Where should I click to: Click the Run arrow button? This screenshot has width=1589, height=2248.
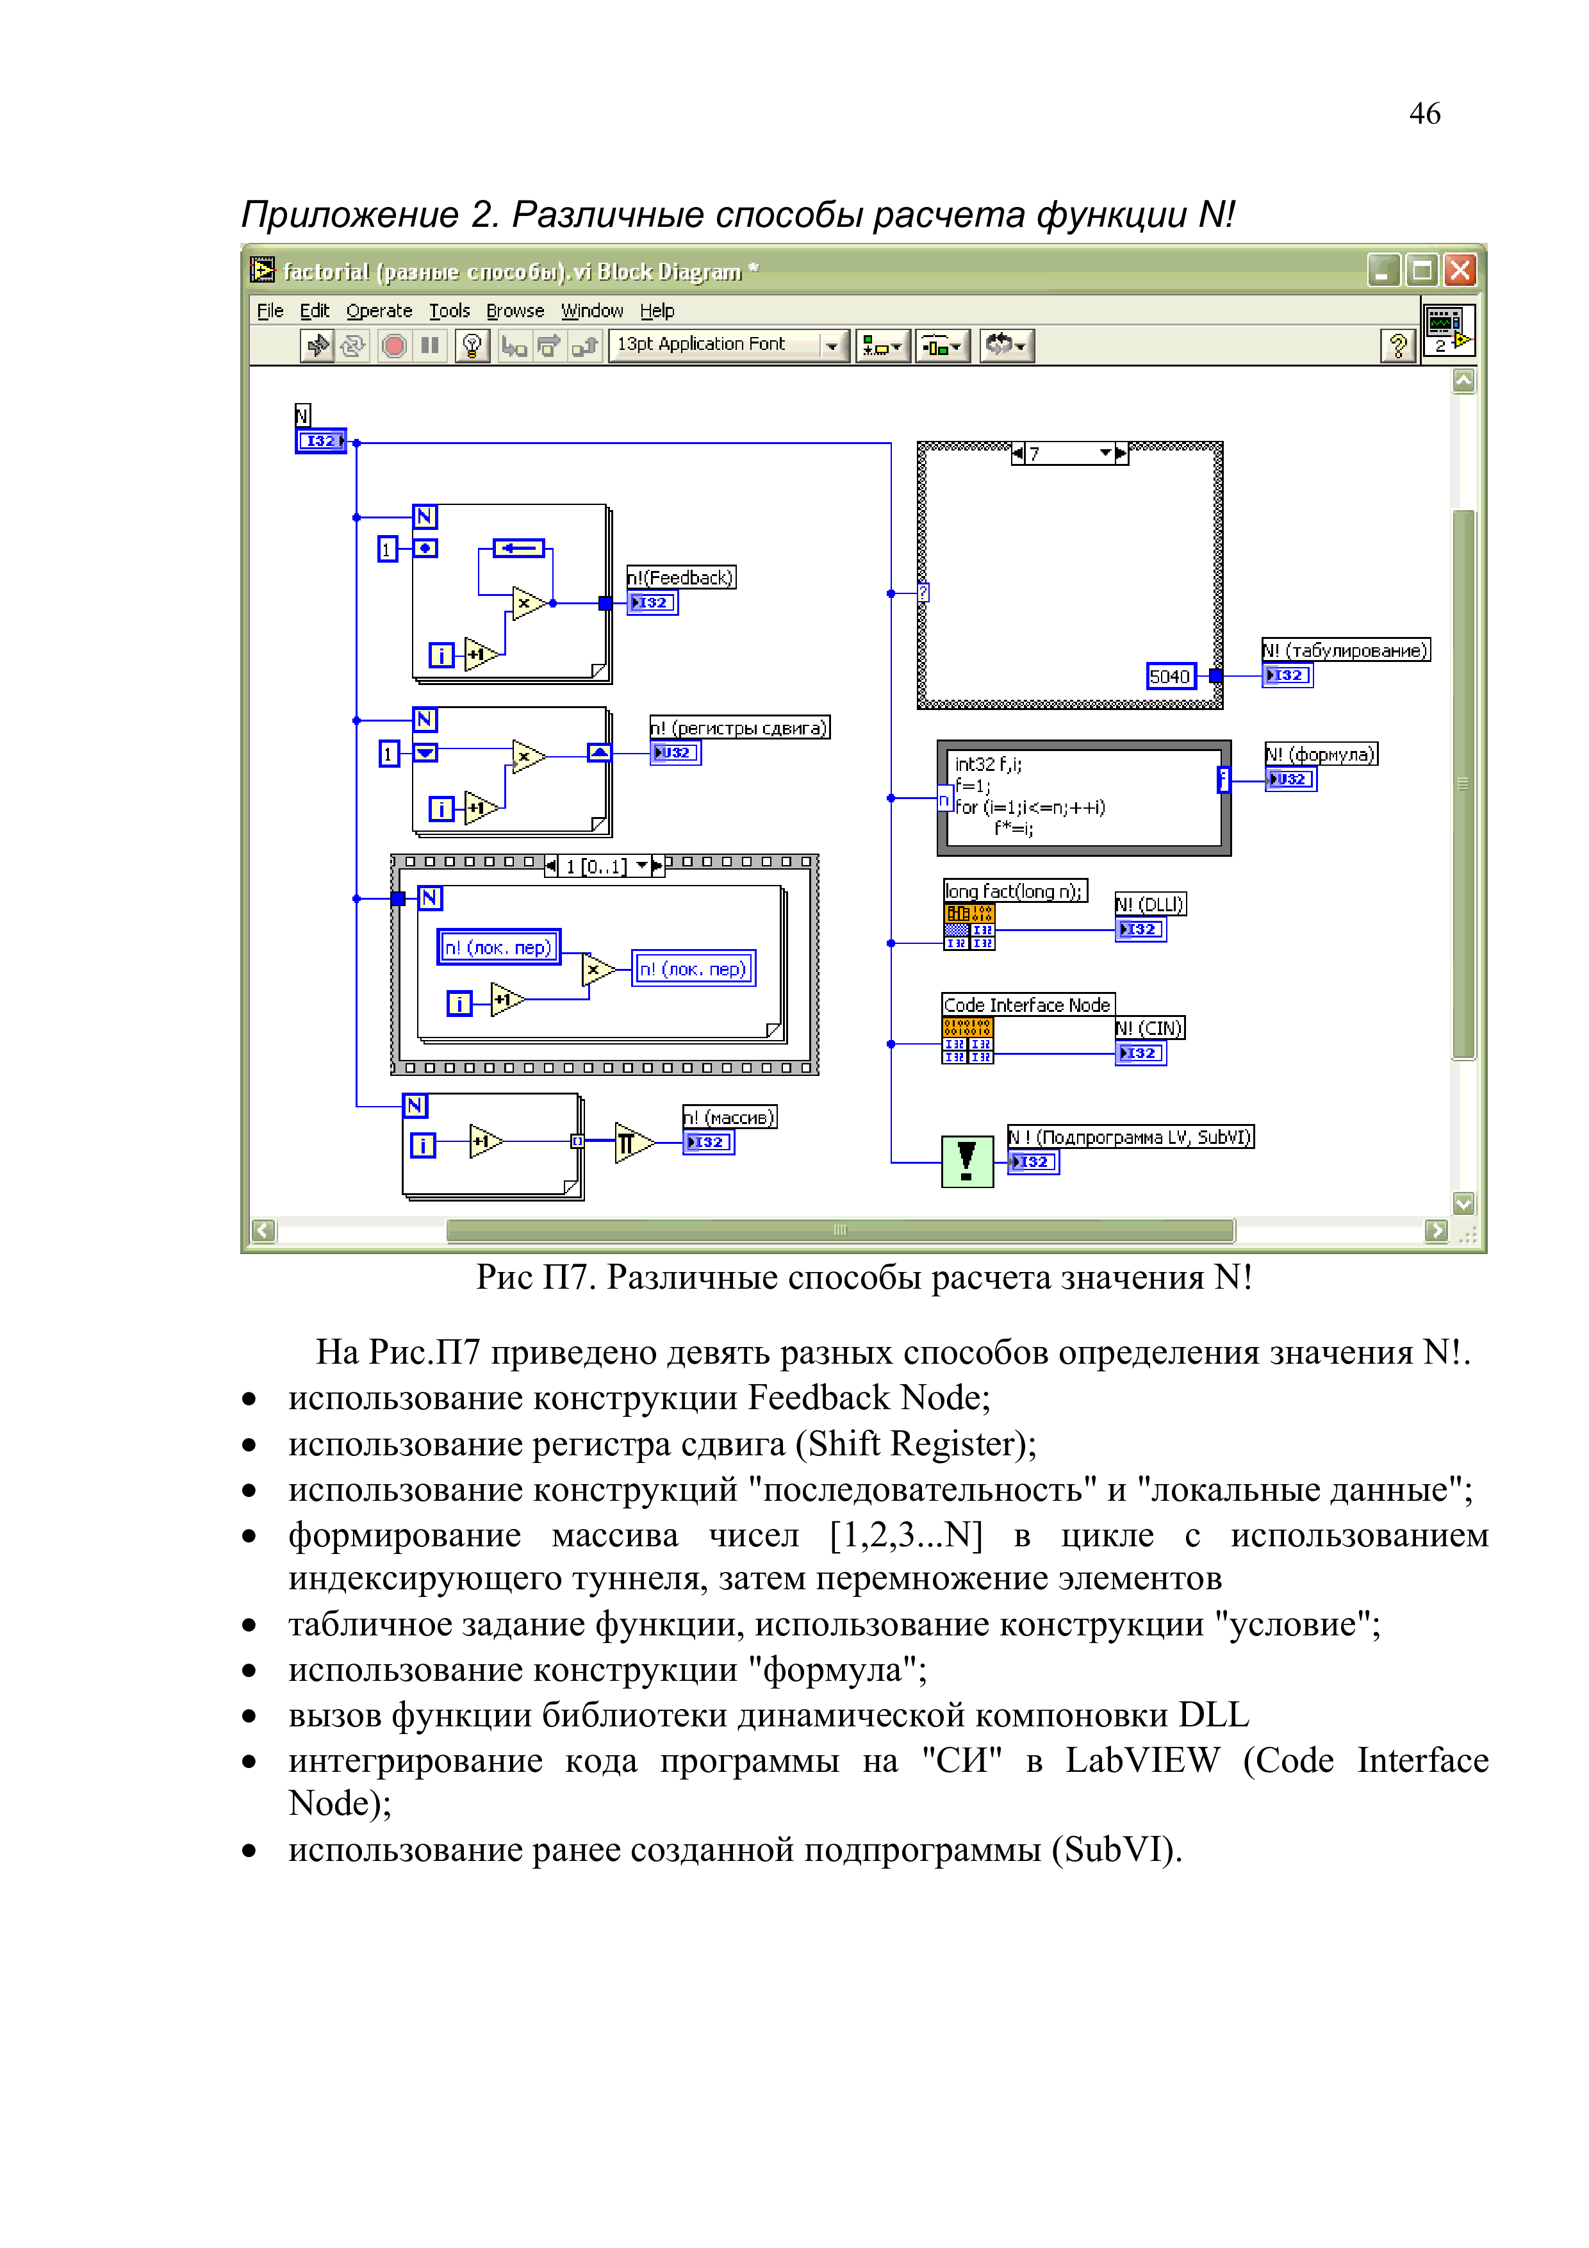pos(317,345)
